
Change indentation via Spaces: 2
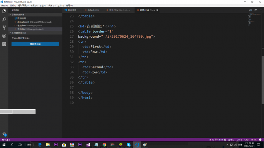(x=231, y=140)
